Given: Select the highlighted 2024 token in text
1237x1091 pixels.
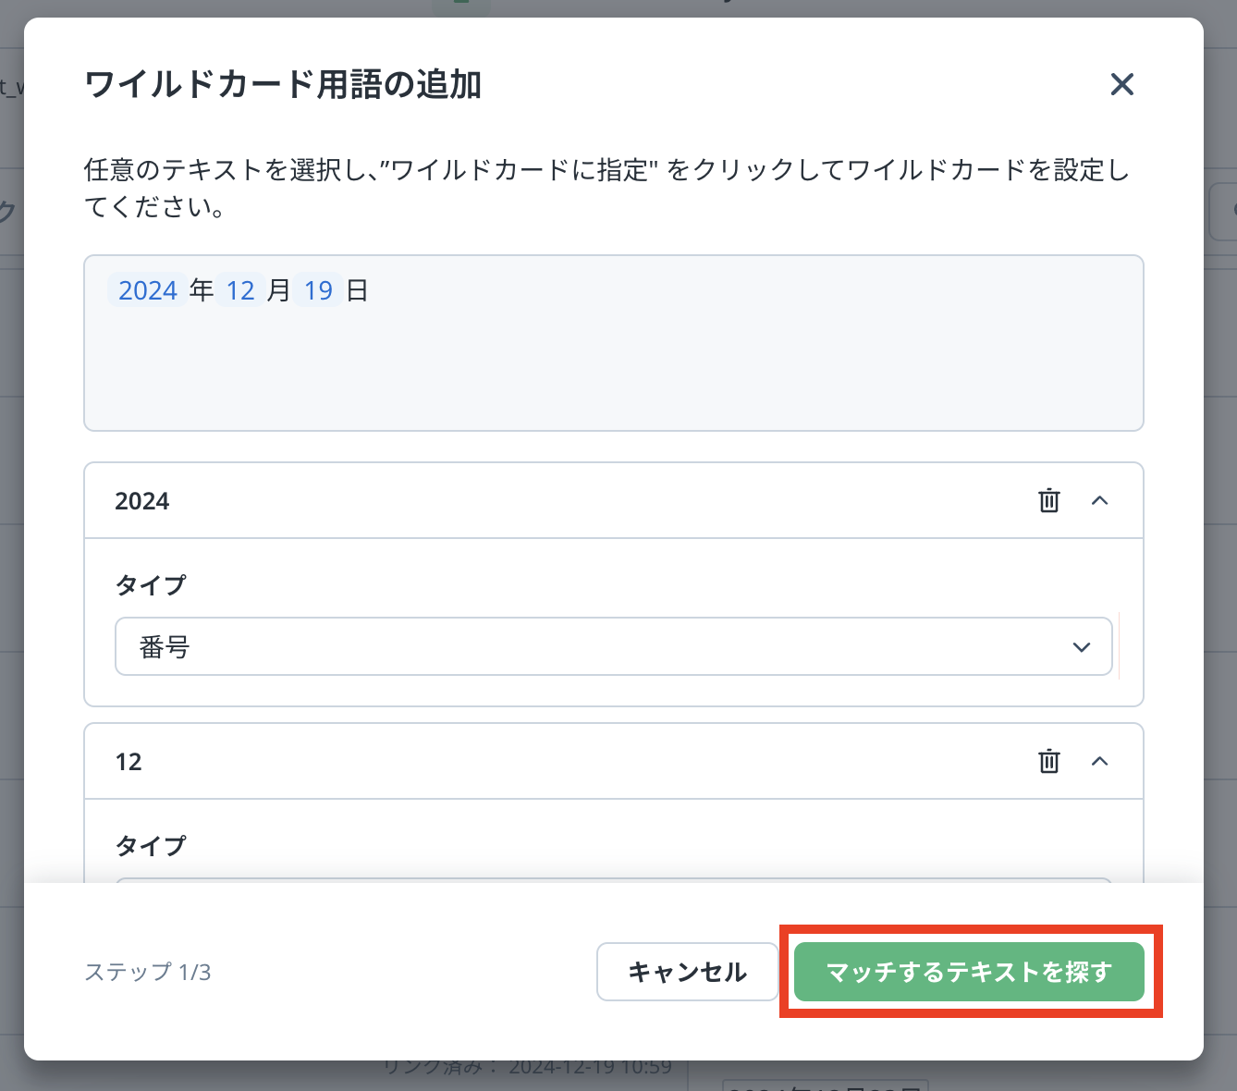Looking at the screenshot, I should click(x=148, y=290).
